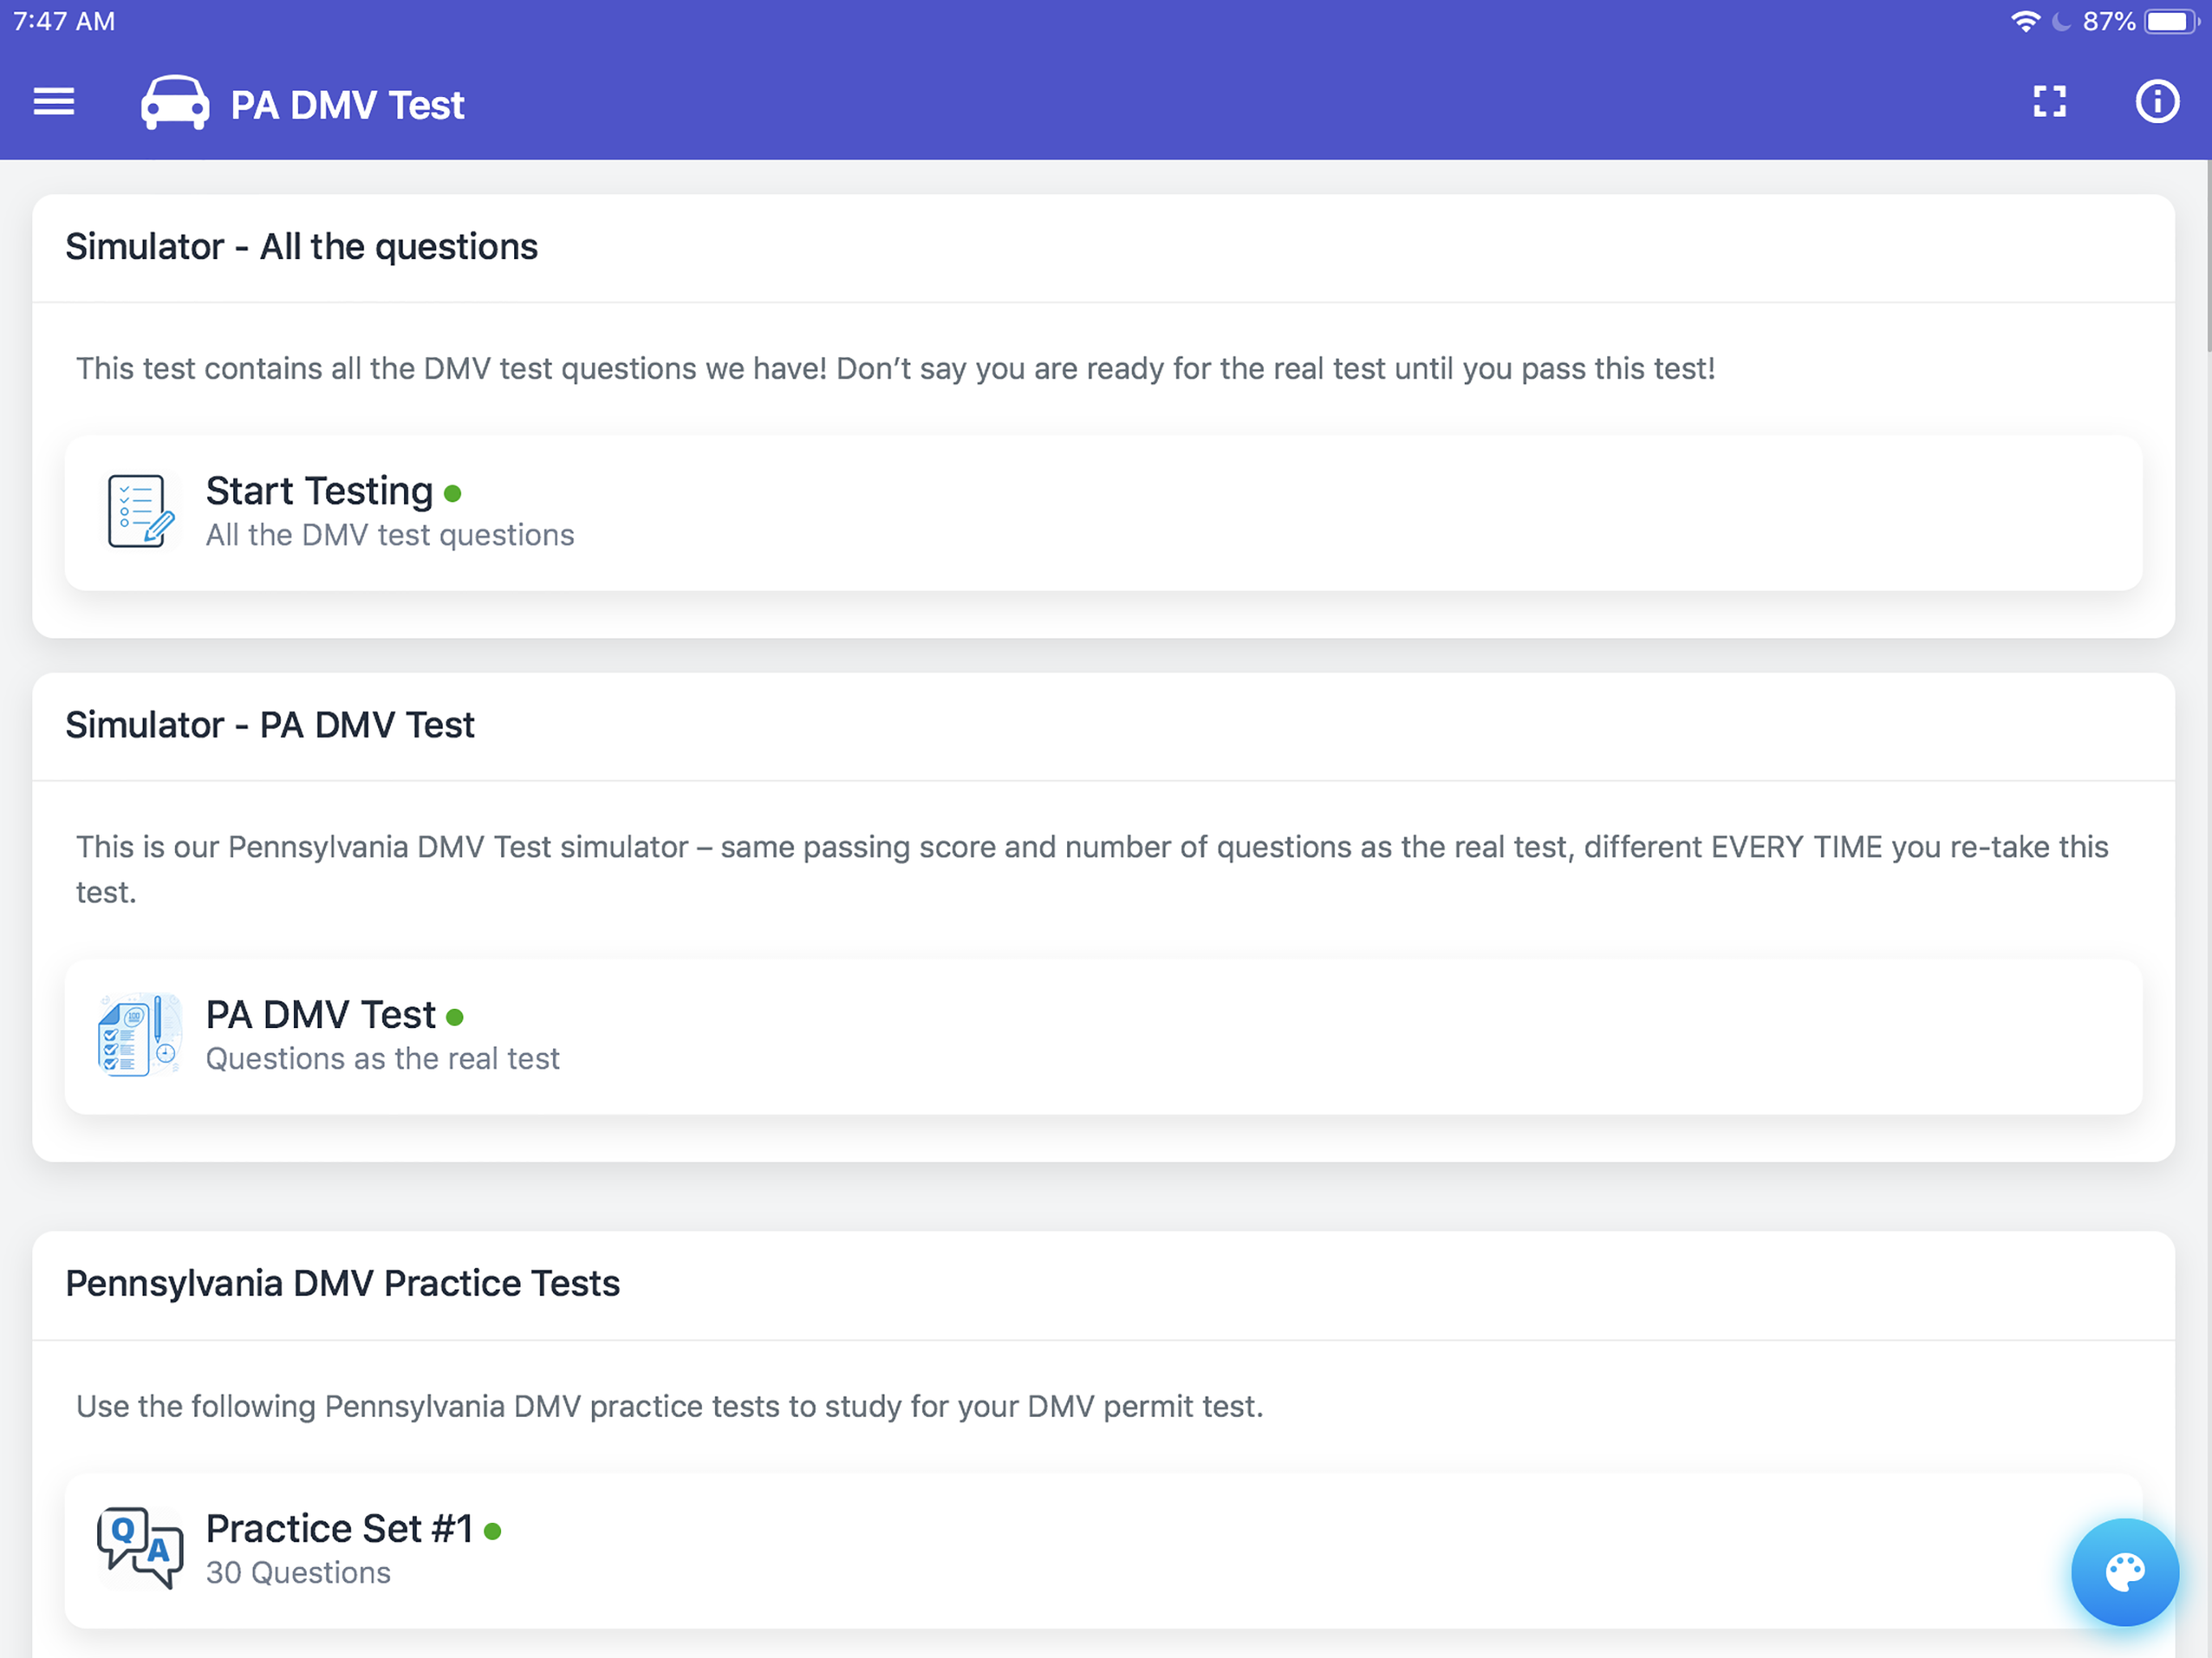
Task: Click the Simulator - All the questions header
Action: (302, 246)
